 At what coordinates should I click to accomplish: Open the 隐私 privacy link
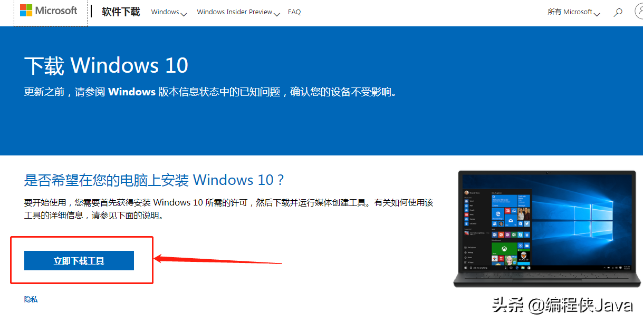31,299
